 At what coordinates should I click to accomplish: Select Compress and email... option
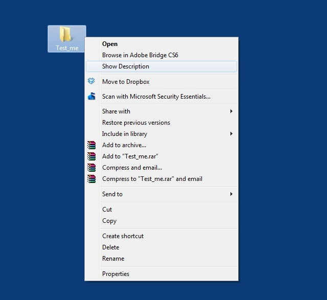pyautogui.click(x=161, y=168)
